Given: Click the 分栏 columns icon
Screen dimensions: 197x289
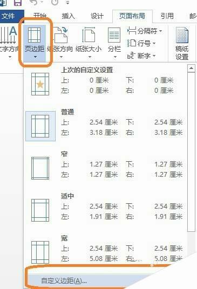Looking at the screenshot, I should coord(114,36).
